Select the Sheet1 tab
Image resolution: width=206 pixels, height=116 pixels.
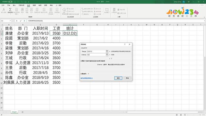coord(14,112)
